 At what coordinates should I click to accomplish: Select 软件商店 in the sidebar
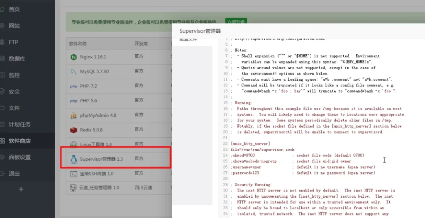coord(20,141)
